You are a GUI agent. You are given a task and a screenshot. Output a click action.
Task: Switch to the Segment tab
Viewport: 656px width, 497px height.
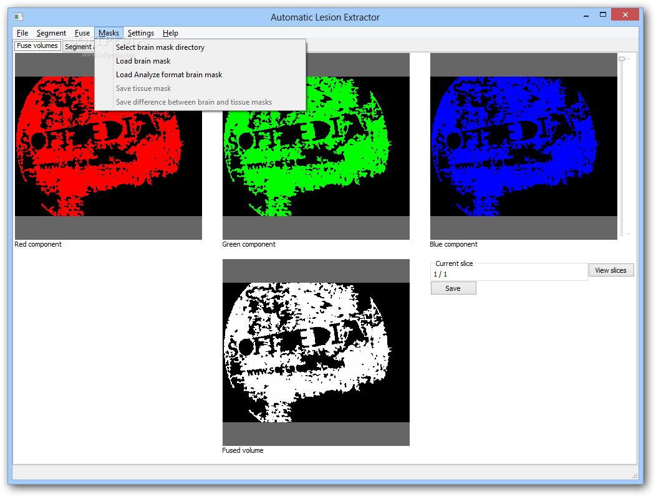click(79, 47)
